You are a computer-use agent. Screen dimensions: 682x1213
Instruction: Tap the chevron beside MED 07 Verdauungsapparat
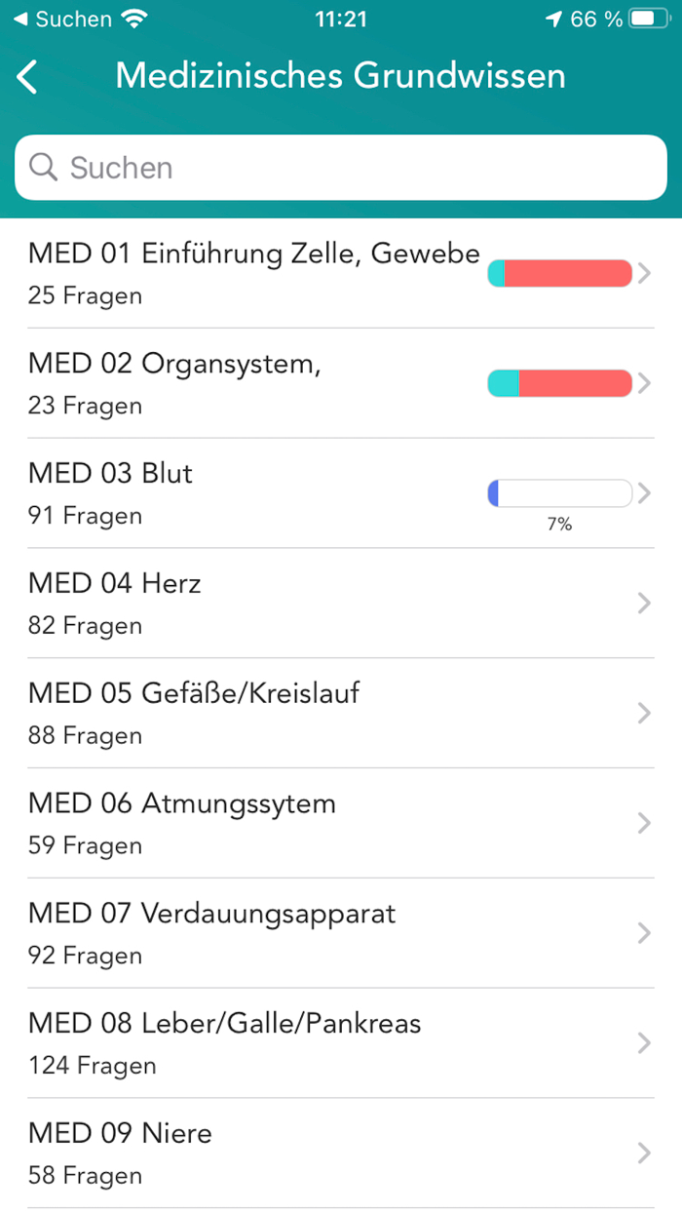tap(644, 933)
